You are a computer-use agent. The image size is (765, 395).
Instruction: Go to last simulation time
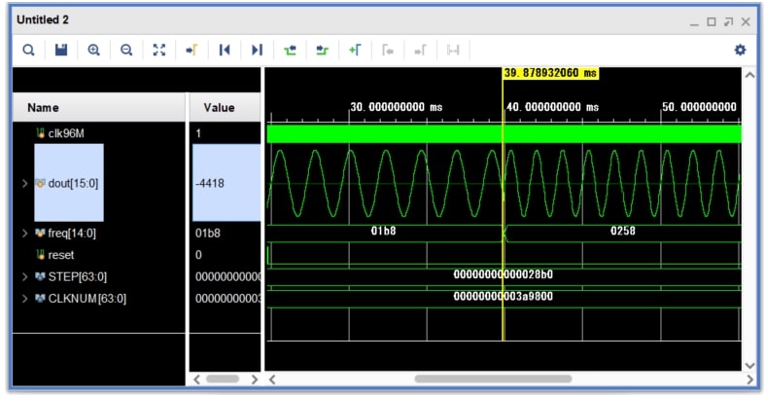[258, 50]
